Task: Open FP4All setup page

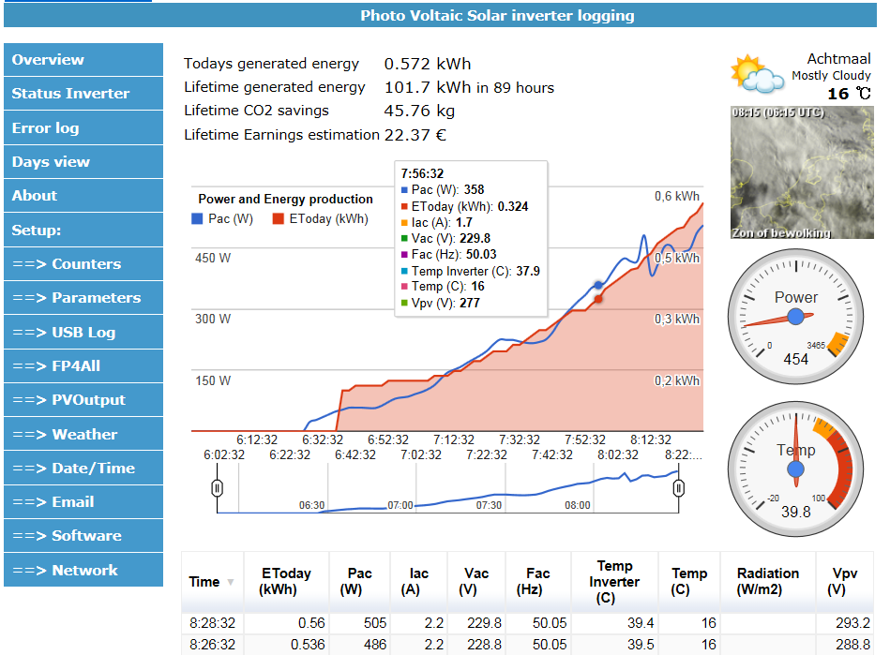Action: click(83, 365)
